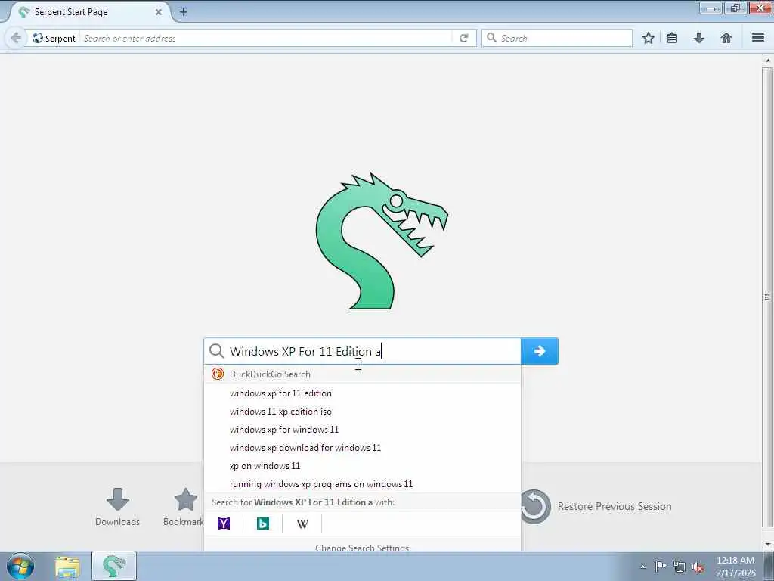Search with Yahoo icon

[224, 524]
